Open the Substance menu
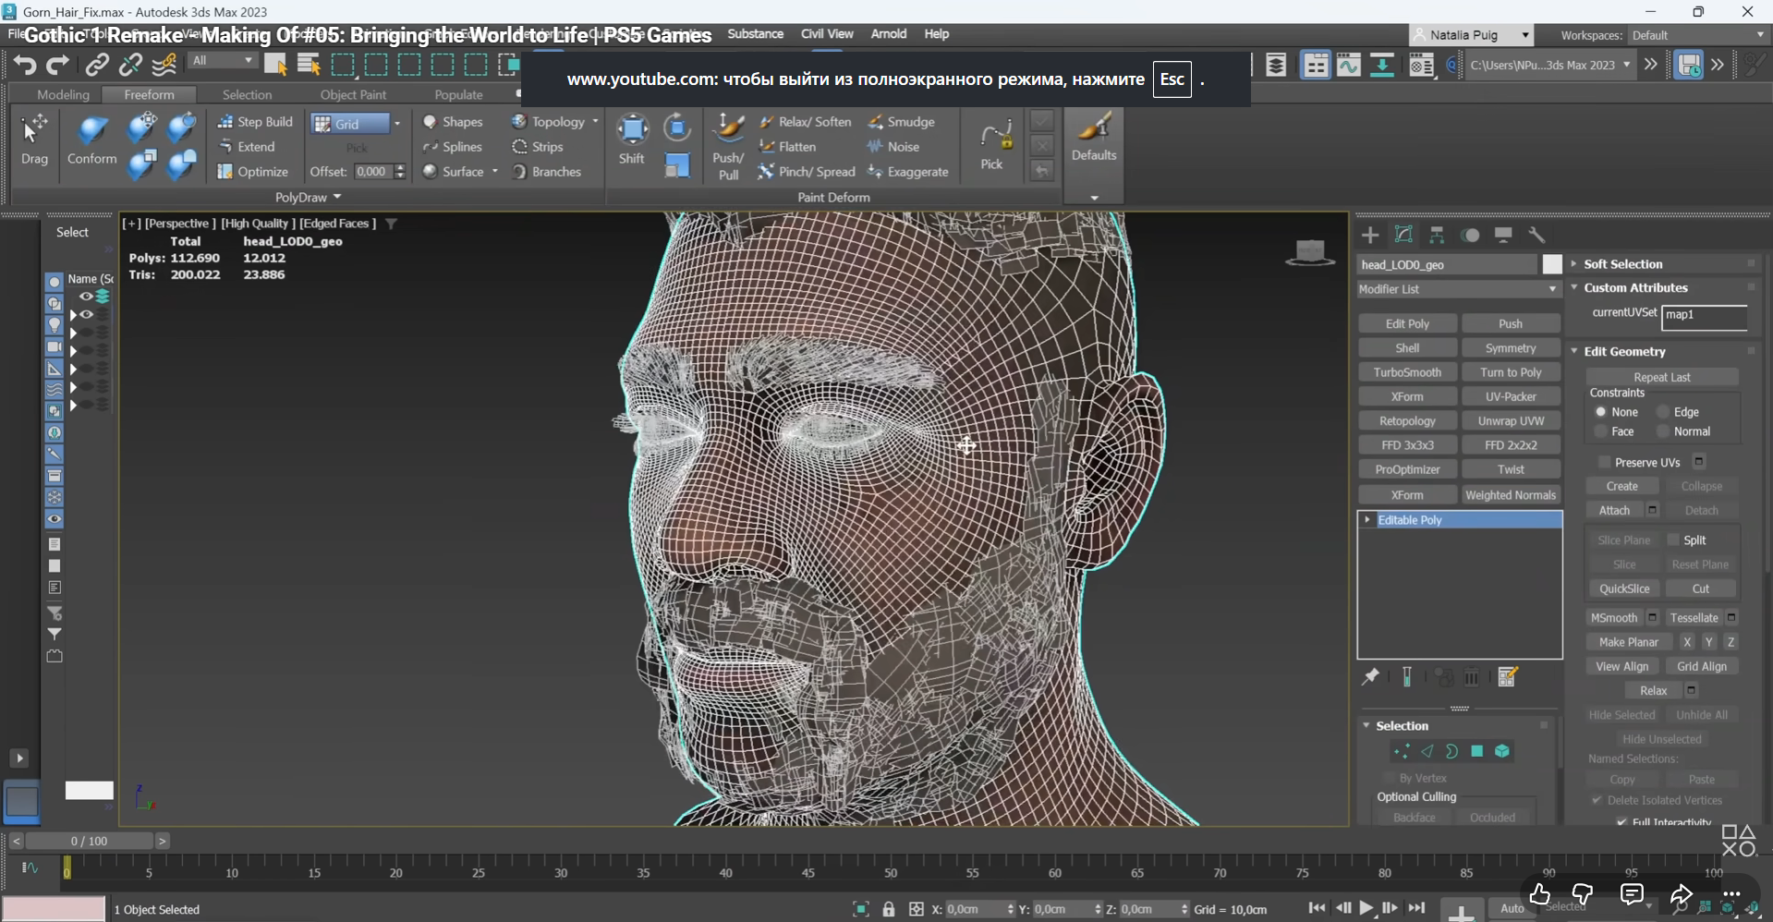 [x=756, y=34]
